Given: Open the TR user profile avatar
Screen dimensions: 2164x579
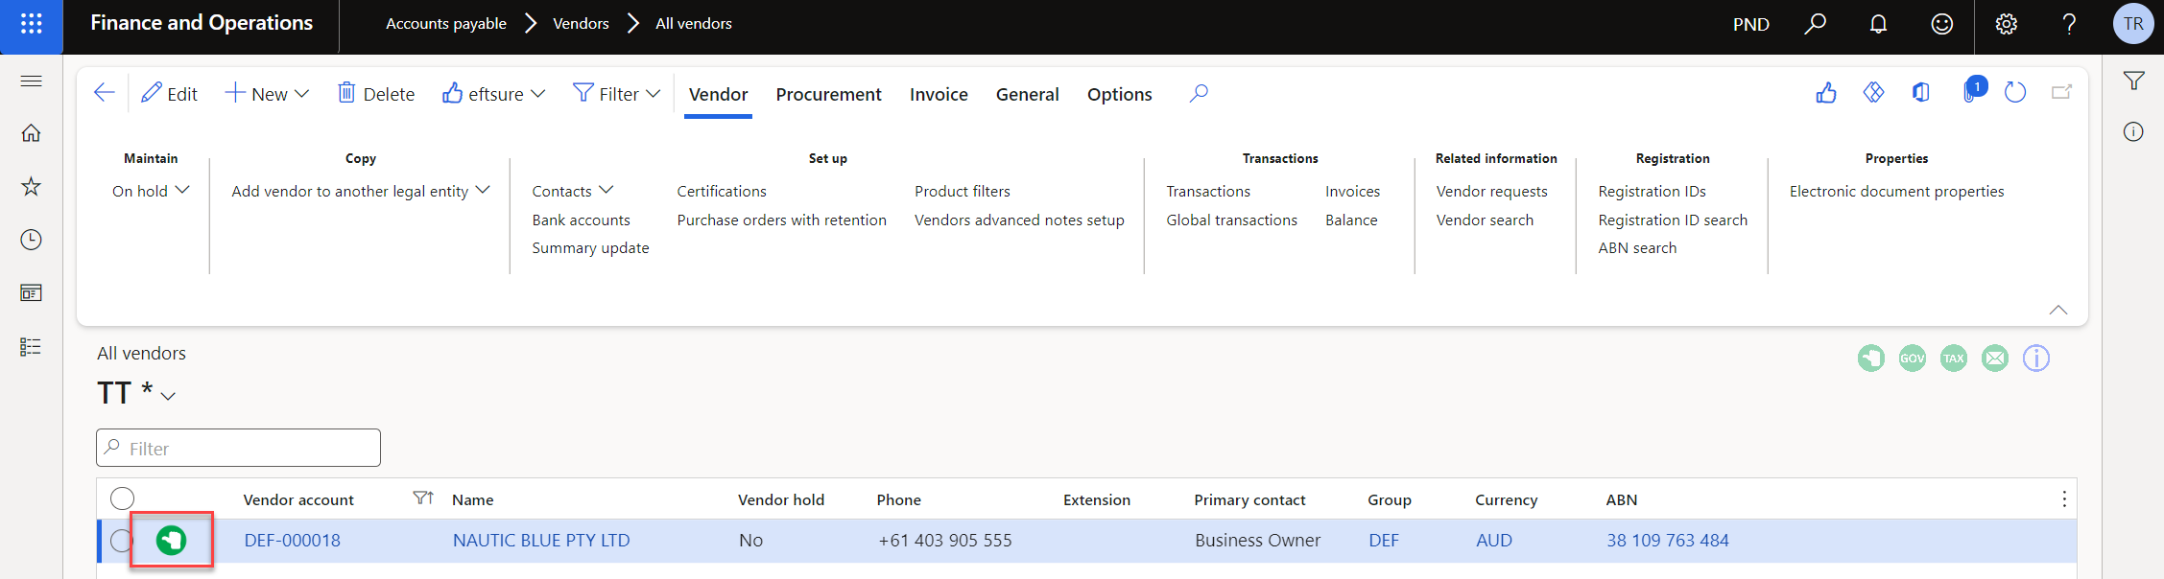Looking at the screenshot, I should coord(2133,24).
